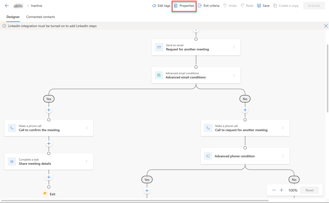Click the Undo icon
The height and width of the screenshot is (203, 329).
click(225, 5)
